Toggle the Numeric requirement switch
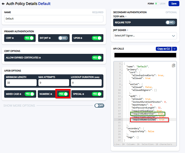The width and height of the screenshot is (185, 153). 63,94
